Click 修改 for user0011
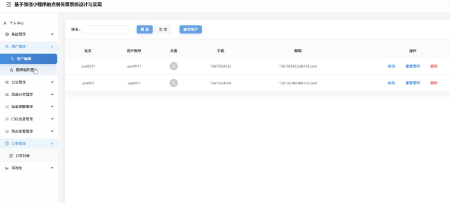 click(391, 66)
